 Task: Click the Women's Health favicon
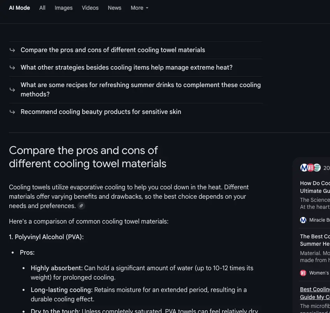[x=303, y=273]
